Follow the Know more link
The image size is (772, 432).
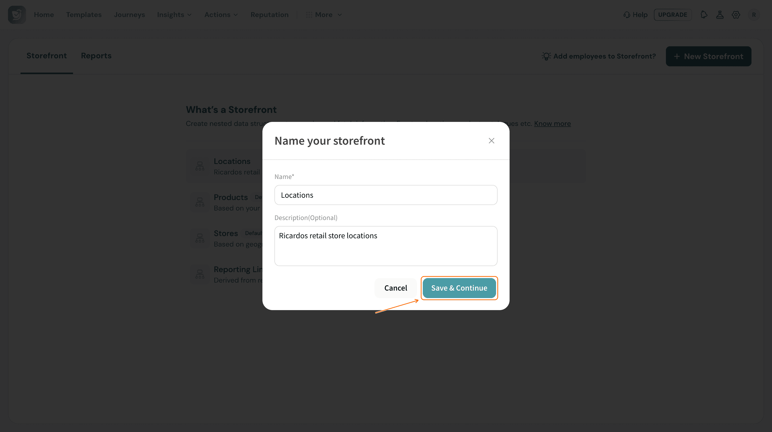[552, 123]
